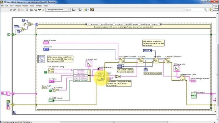Open the Project menu
219x123 pixels.
18,6
